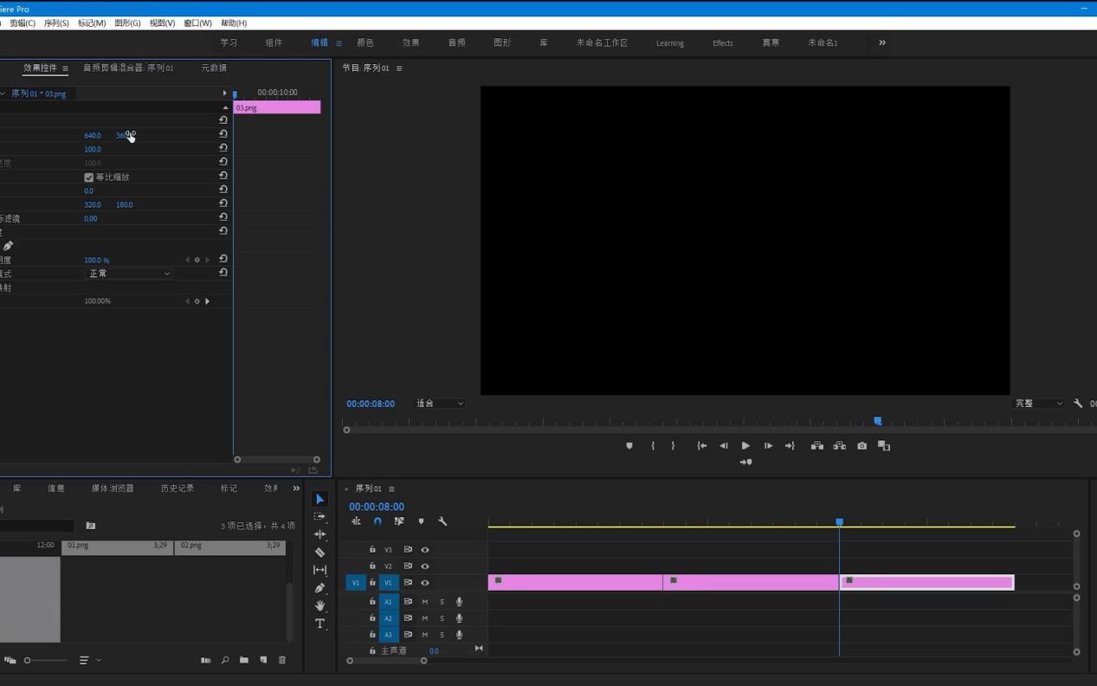Choose the Track Select Forward tool
This screenshot has width=1097, height=686.
(x=319, y=517)
